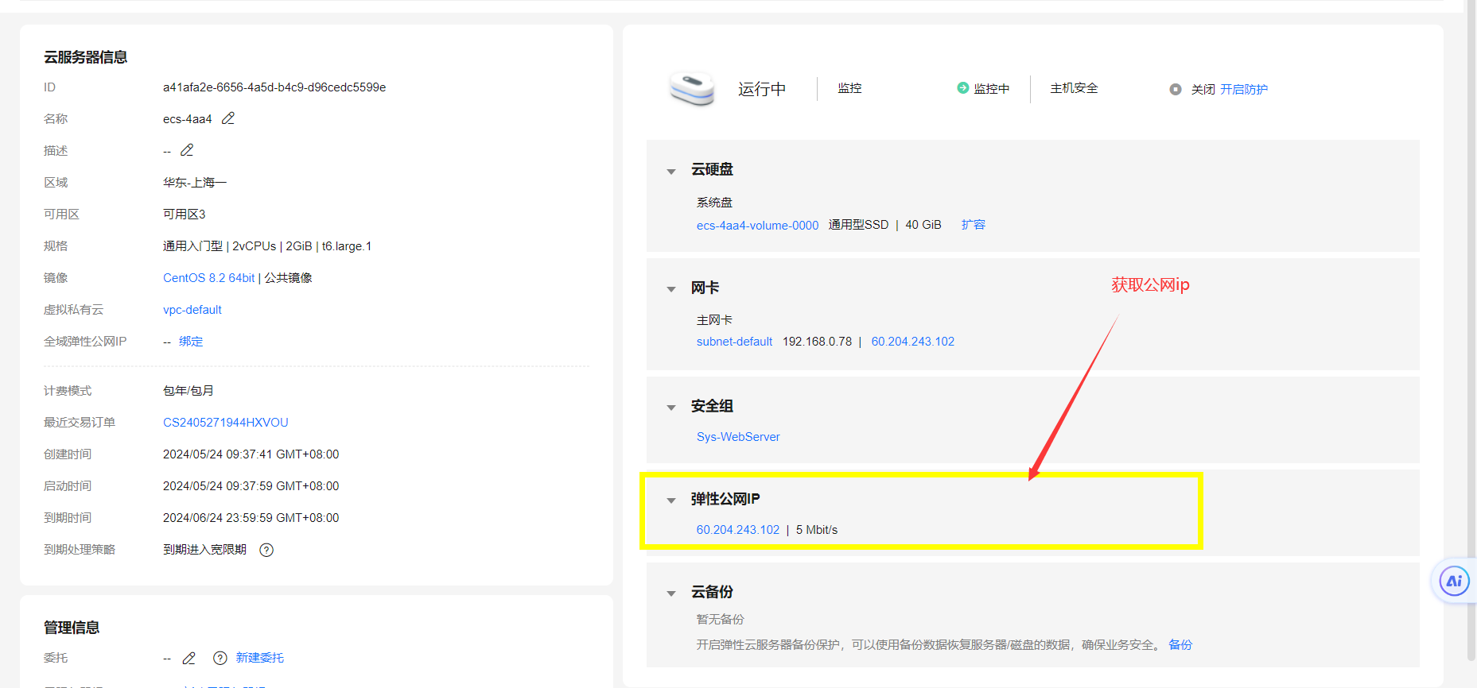This screenshot has width=1477, height=688.
Task: Click the region value 华东-上海一
Action: (195, 183)
